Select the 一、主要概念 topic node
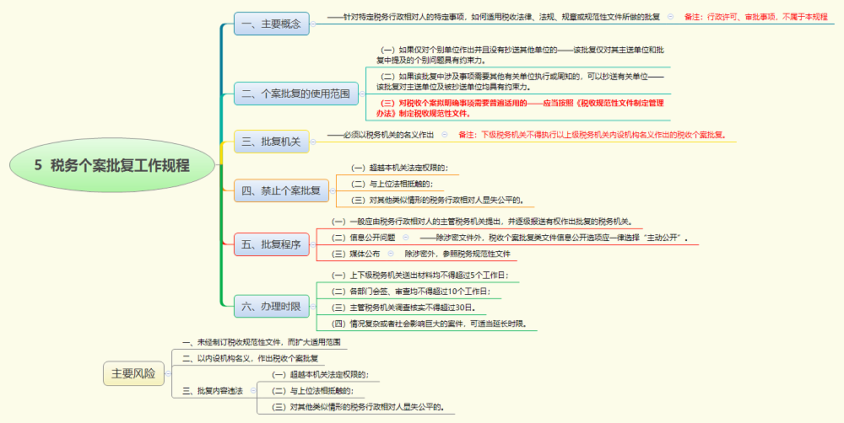This screenshot has width=844, height=423. pos(271,24)
